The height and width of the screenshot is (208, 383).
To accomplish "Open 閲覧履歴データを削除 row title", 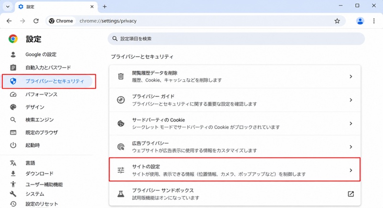I will tap(155, 73).
